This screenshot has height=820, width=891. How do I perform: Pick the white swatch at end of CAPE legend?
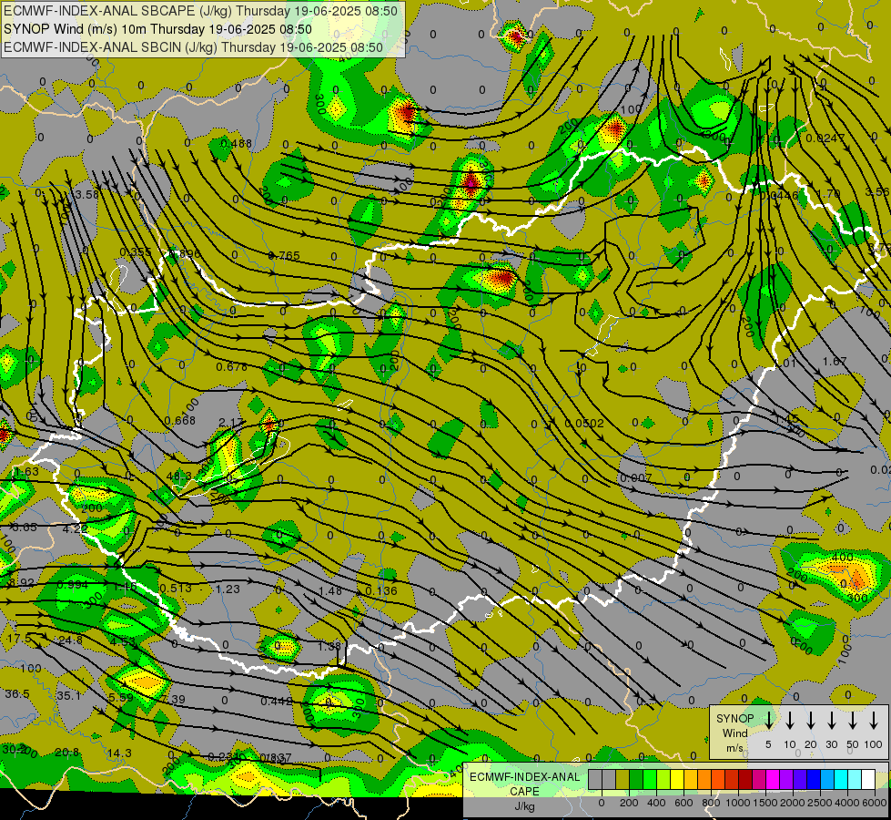[867, 780]
